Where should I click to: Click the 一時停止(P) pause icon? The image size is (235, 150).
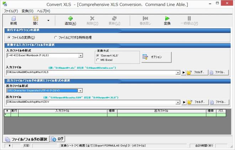tap(189, 18)
